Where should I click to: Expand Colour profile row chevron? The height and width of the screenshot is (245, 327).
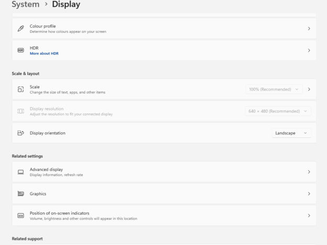point(309,28)
